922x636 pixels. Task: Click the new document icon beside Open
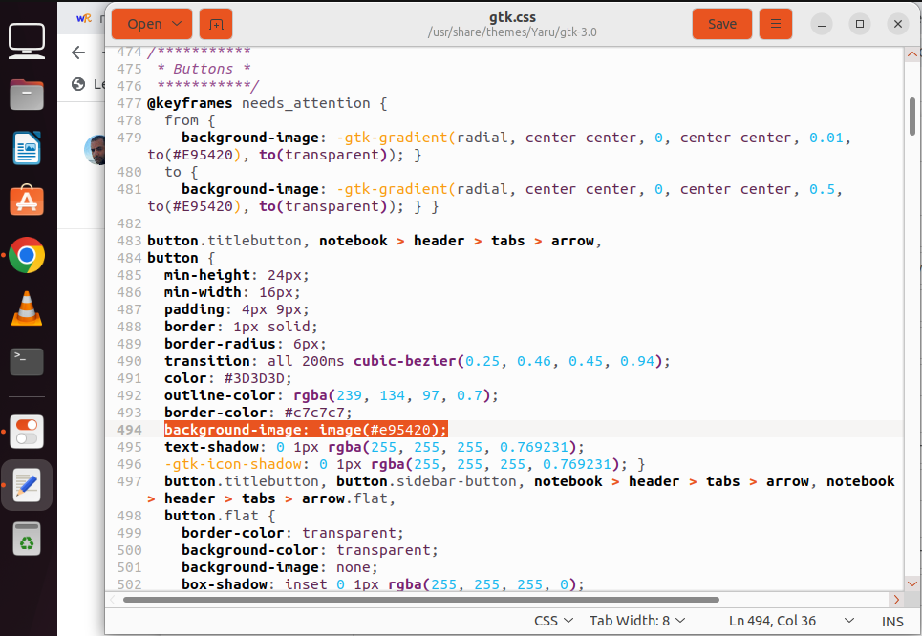click(216, 24)
